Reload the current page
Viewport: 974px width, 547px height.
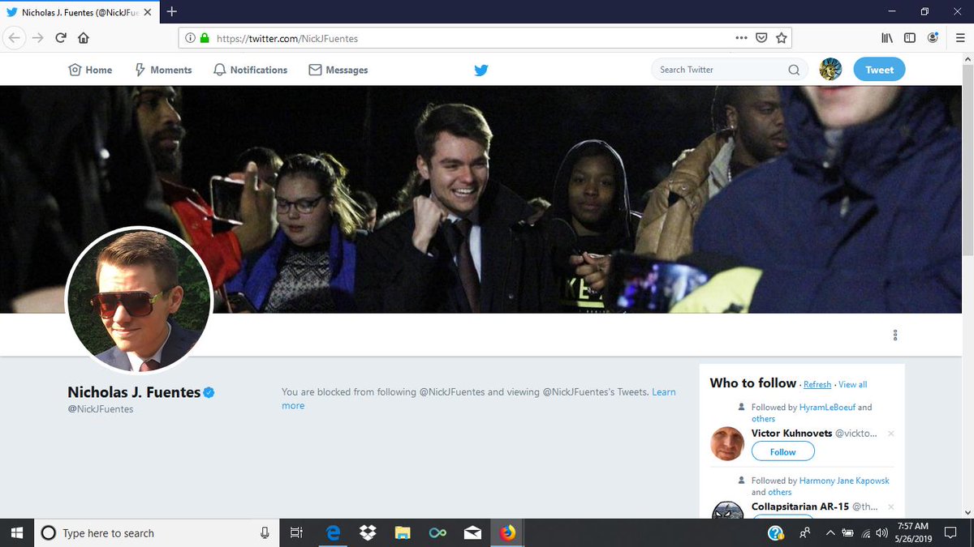[x=61, y=38]
